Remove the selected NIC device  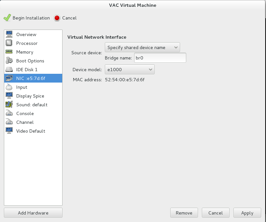tap(184, 213)
